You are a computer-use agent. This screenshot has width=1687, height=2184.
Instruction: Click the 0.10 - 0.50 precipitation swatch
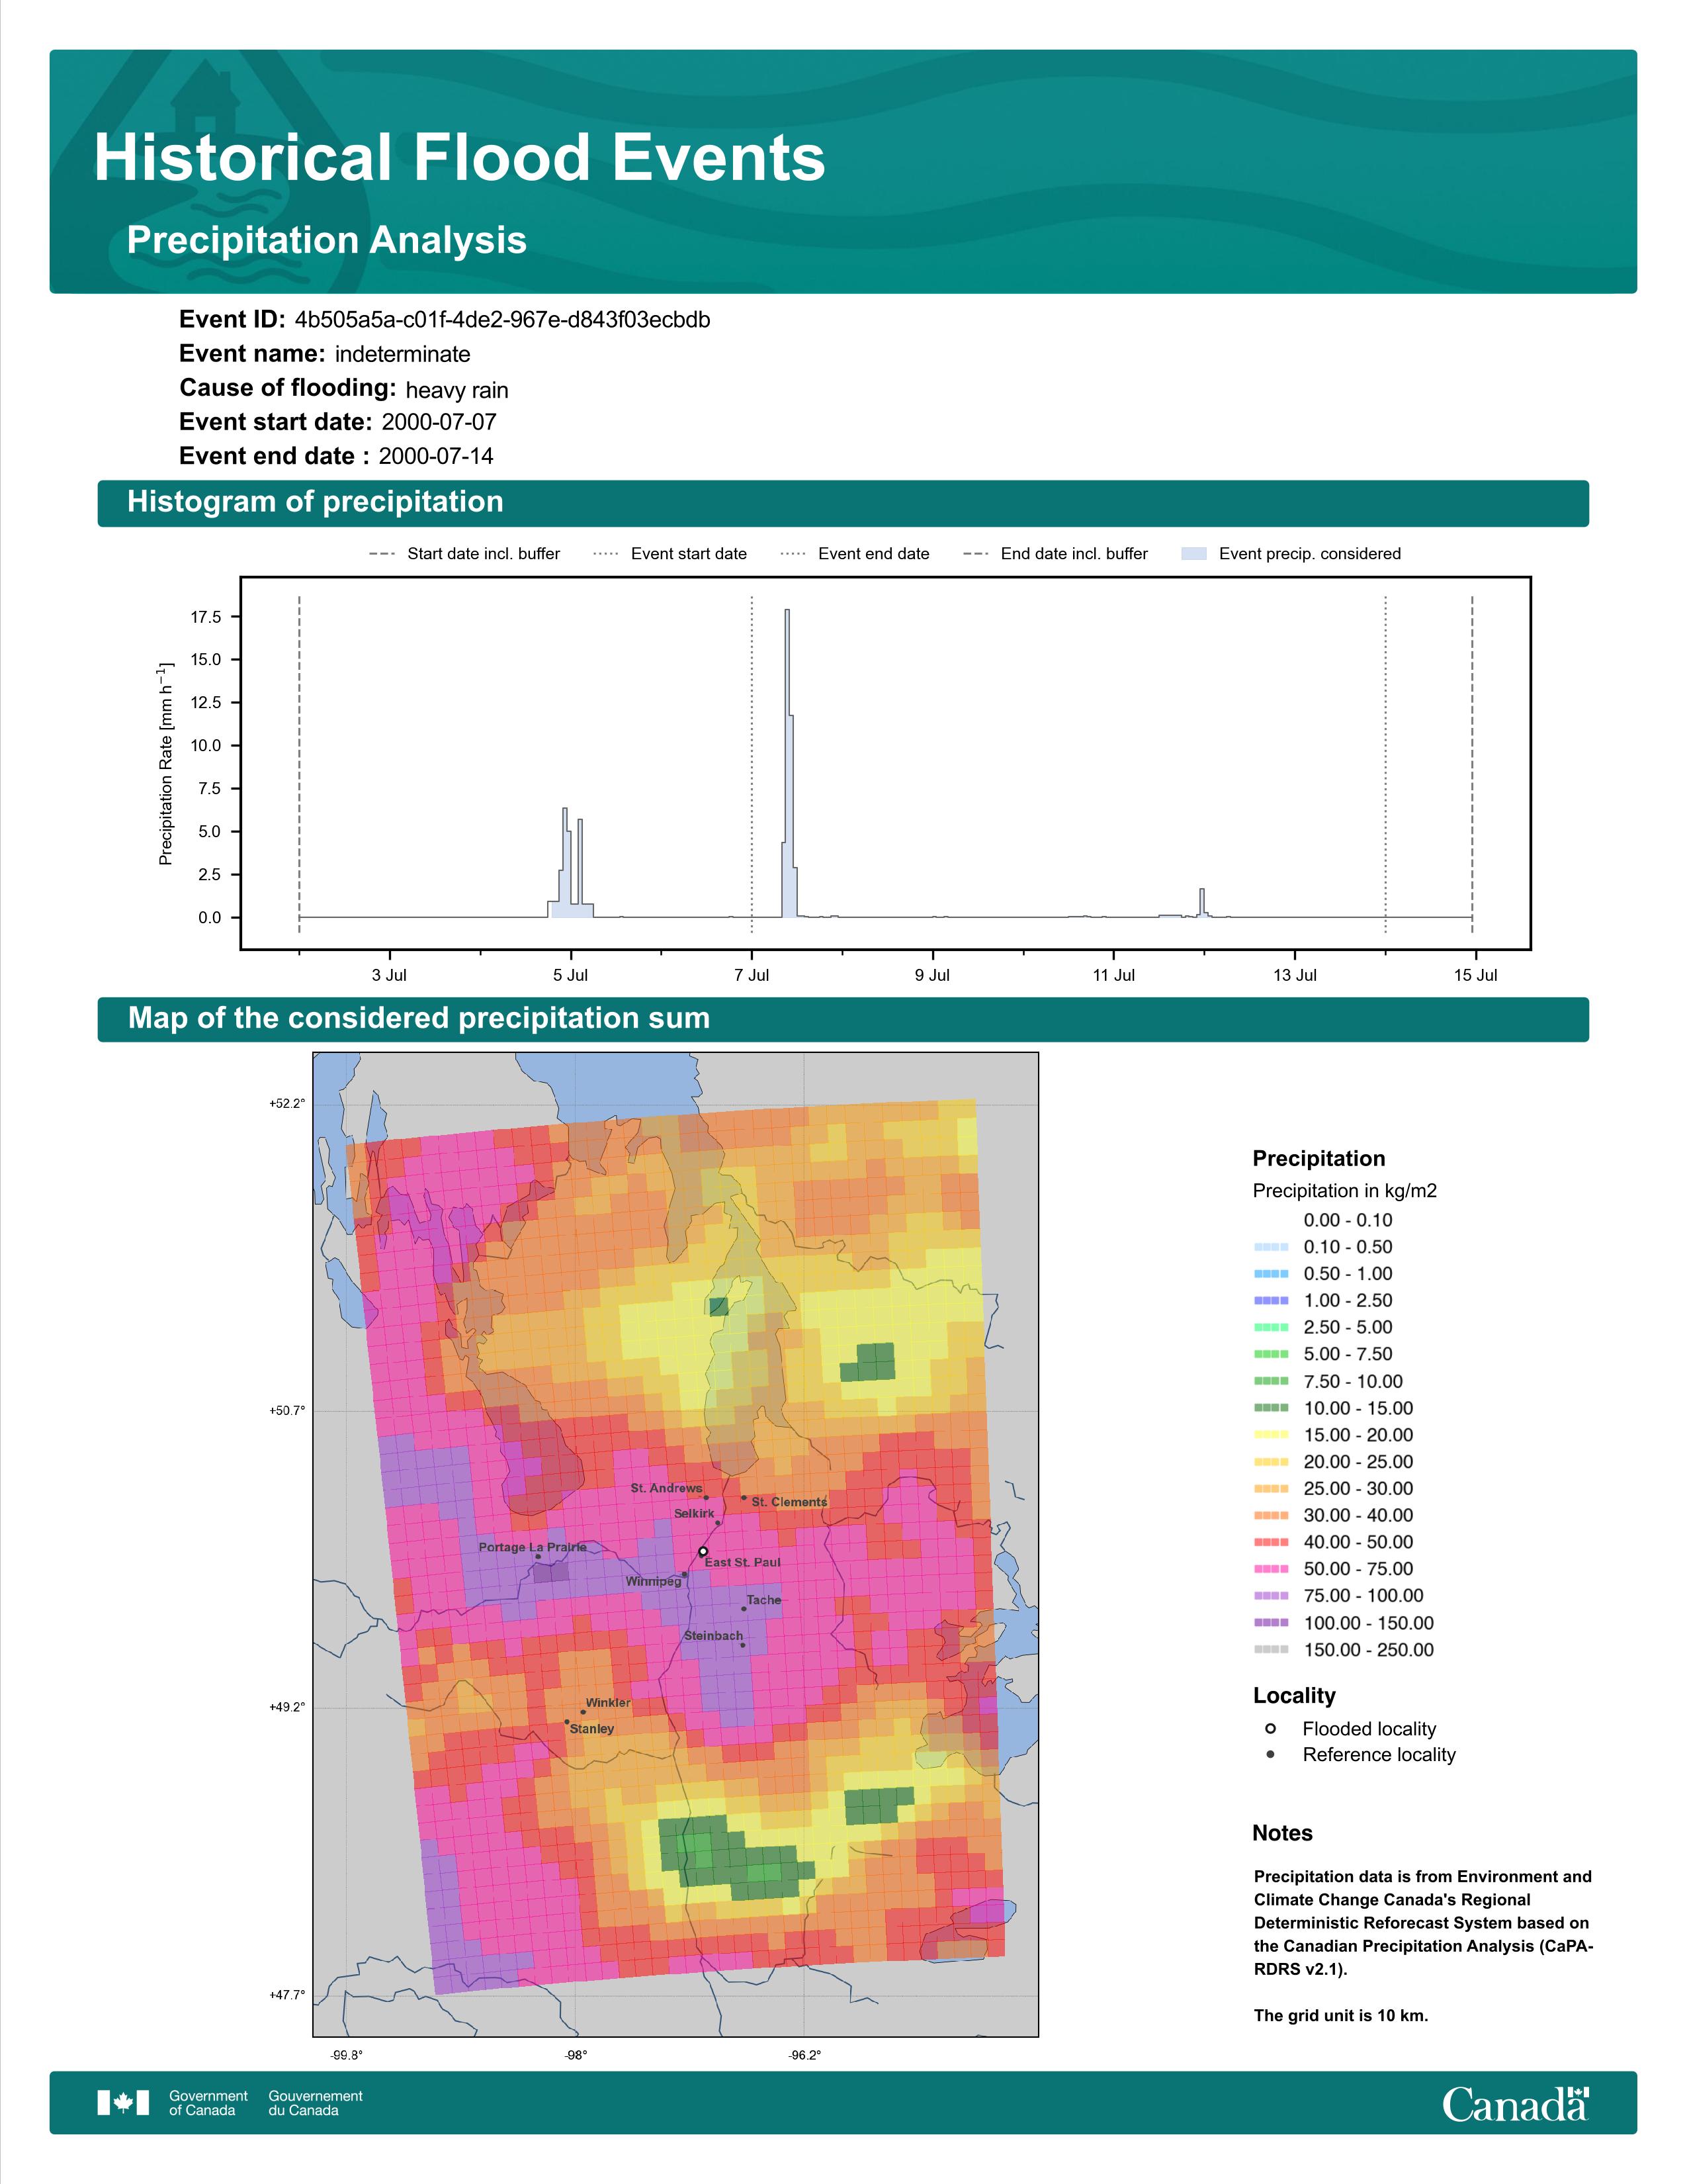tap(1272, 1247)
